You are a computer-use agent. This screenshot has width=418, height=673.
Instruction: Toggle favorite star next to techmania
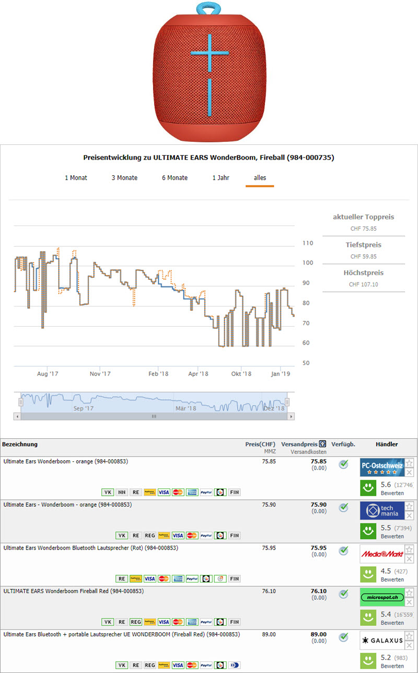(x=410, y=506)
